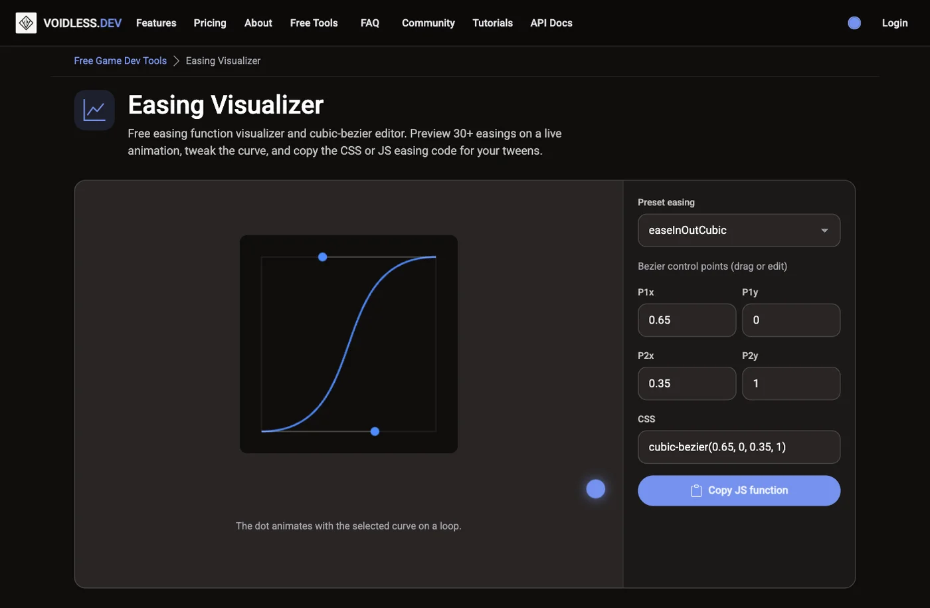Go back to Free Game Dev Tools

[120, 60]
